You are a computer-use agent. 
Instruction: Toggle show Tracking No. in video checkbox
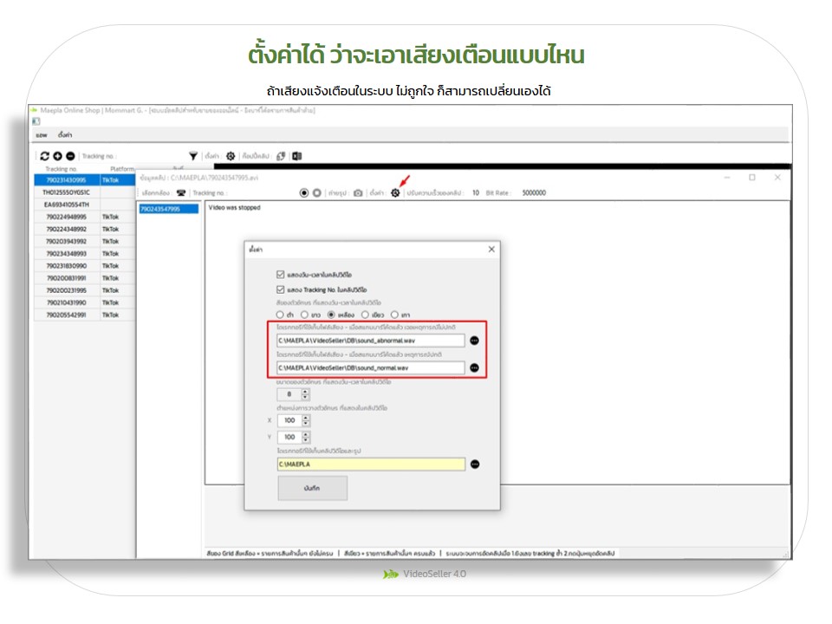(281, 289)
